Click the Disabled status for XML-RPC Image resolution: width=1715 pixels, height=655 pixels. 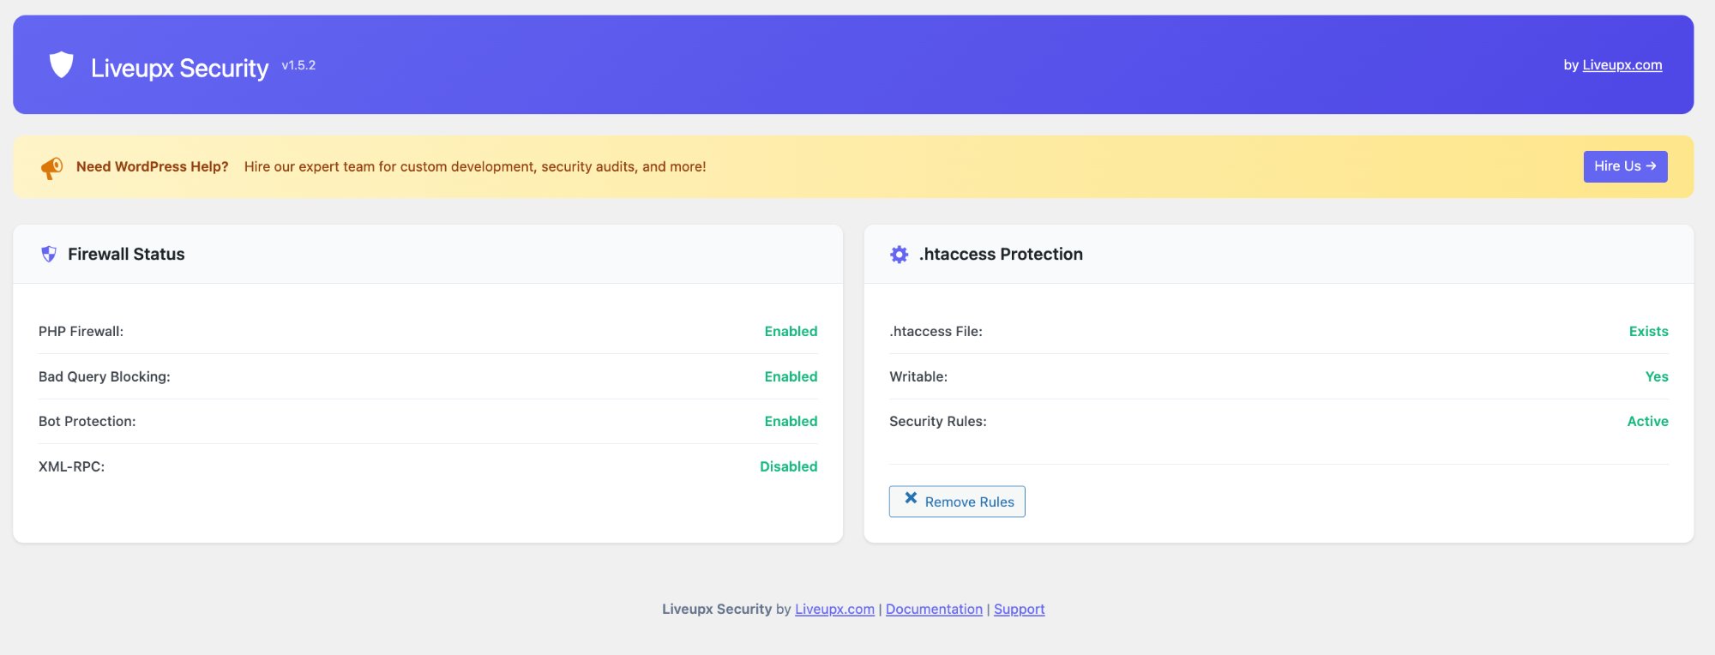pyautogui.click(x=788, y=466)
